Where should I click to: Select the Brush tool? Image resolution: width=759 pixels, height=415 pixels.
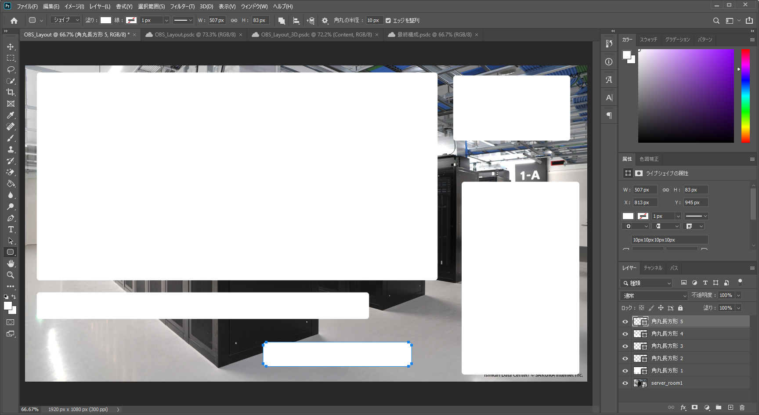point(11,138)
